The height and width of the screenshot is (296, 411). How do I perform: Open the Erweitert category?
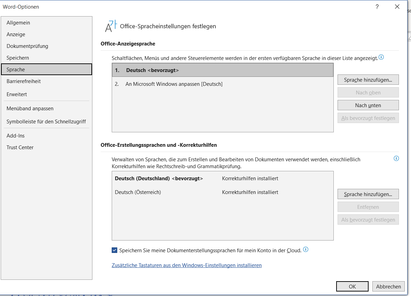pos(47,94)
